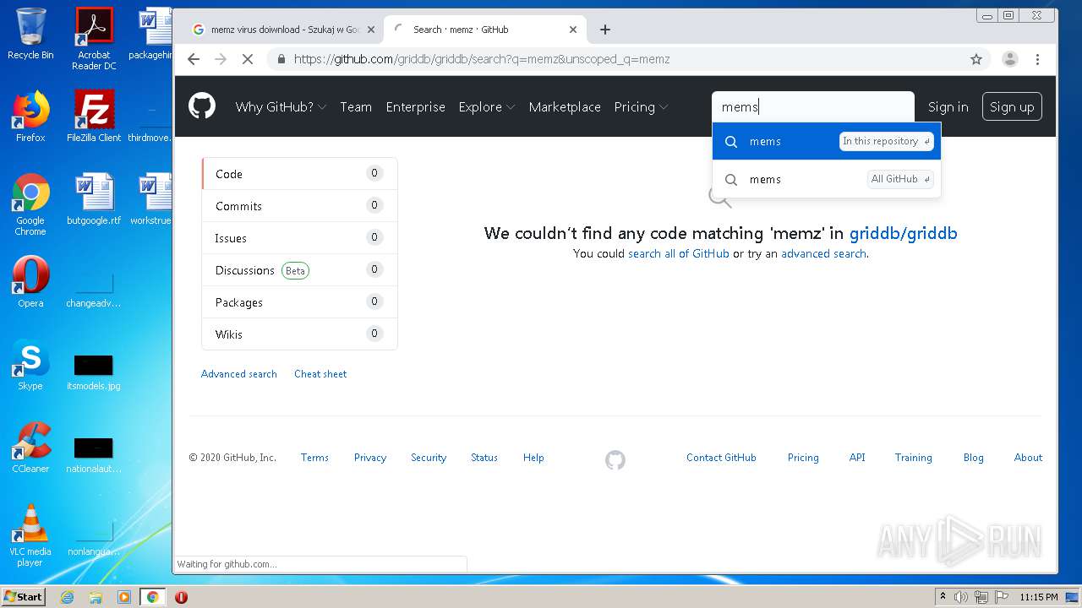
Task: Expand the Explore dropdown menu
Action: point(486,107)
